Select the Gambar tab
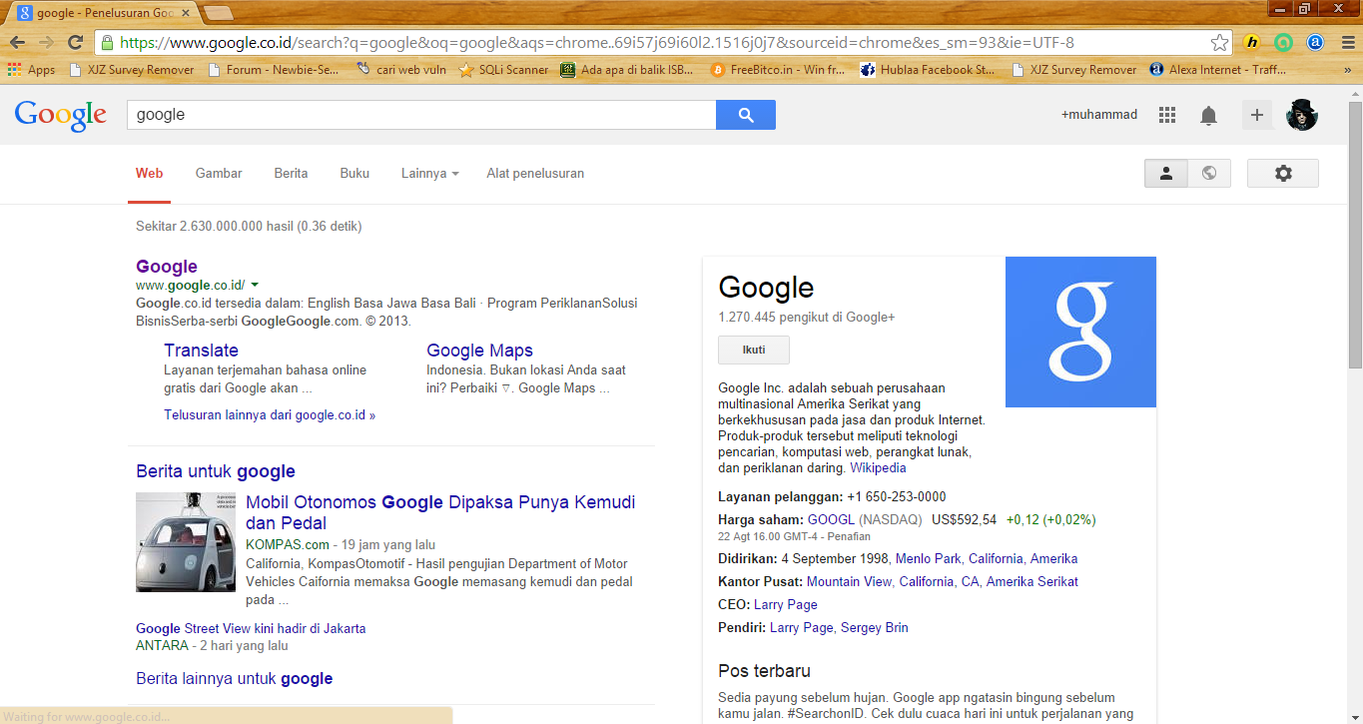1363x724 pixels. [x=219, y=173]
